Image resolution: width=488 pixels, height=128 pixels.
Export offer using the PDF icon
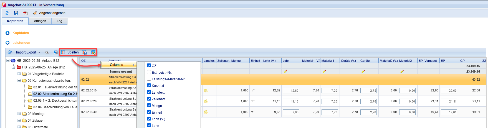point(26,13)
